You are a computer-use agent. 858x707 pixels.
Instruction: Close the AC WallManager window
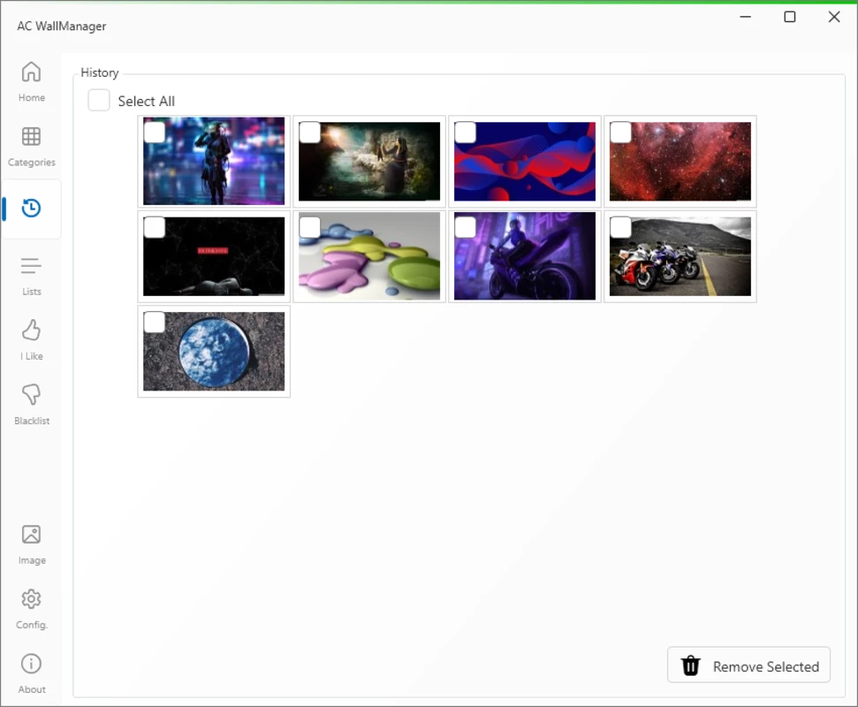coord(834,17)
